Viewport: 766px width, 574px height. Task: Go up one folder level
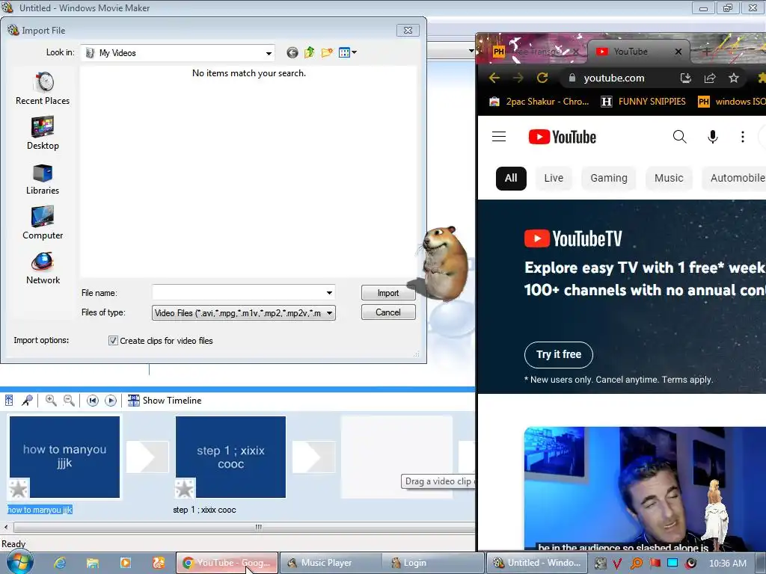coord(309,52)
